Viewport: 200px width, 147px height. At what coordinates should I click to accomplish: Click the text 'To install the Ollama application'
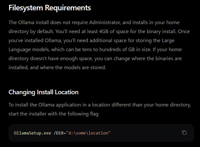point(45,105)
